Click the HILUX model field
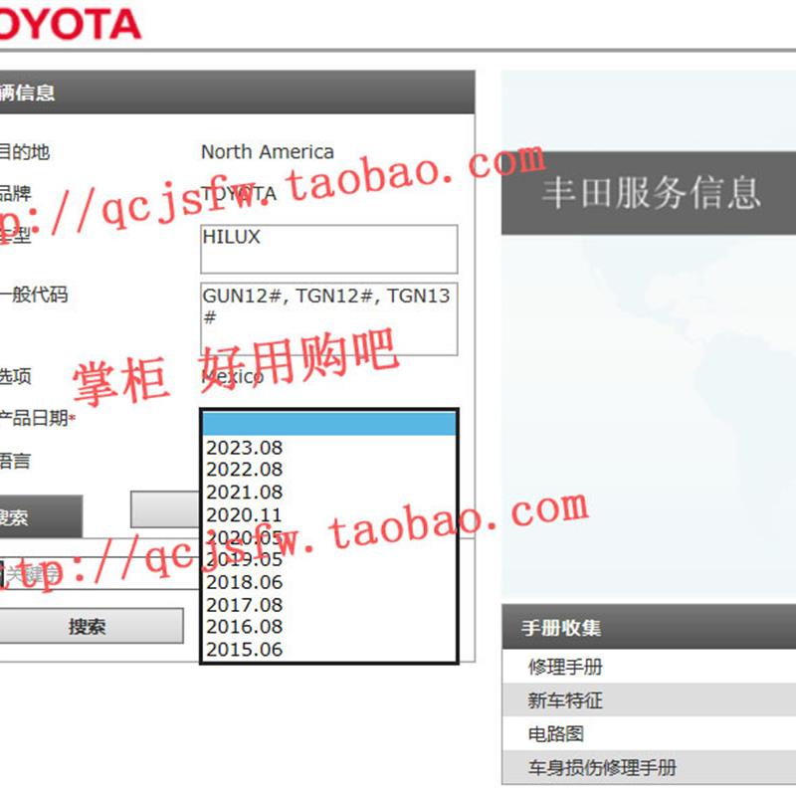 [329, 249]
